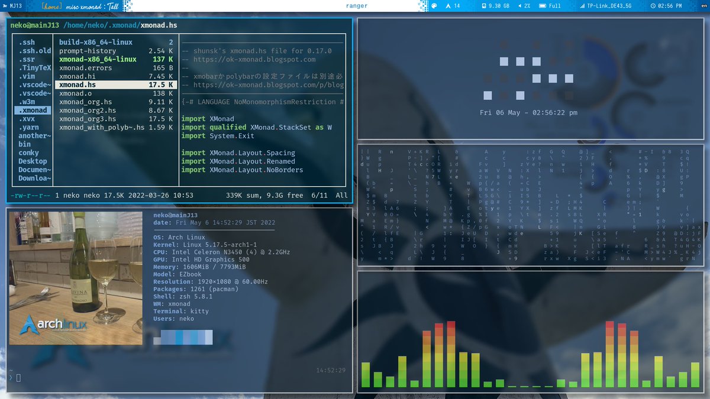
Task: Click the clock icon next to 02:56 PM
Action: click(x=653, y=6)
